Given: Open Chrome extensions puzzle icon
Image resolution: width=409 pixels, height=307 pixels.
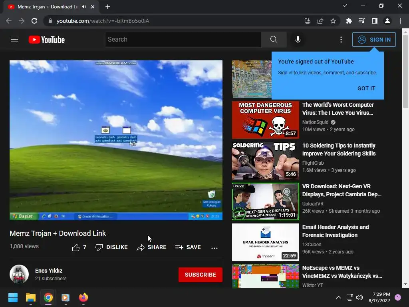Looking at the screenshot, I should (x=349, y=21).
